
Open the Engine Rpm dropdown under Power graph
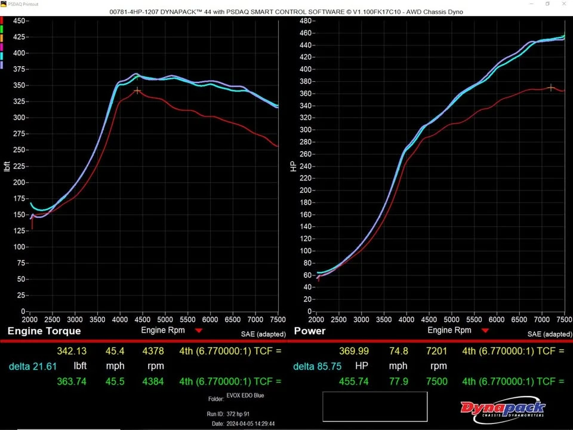tap(485, 330)
